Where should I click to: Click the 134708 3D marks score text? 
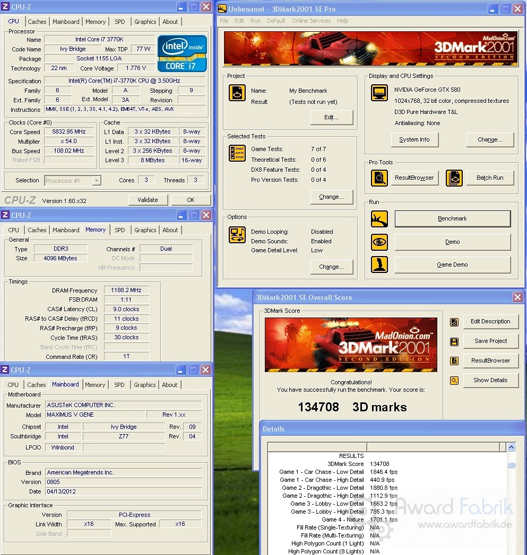click(352, 407)
